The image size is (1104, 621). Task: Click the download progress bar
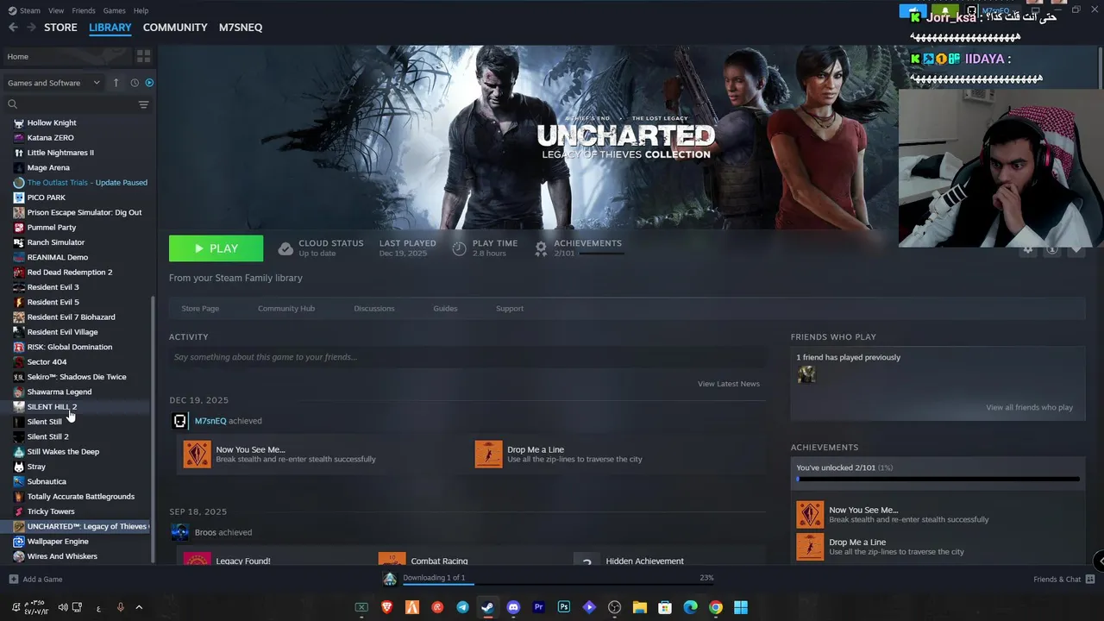[x=558, y=585]
